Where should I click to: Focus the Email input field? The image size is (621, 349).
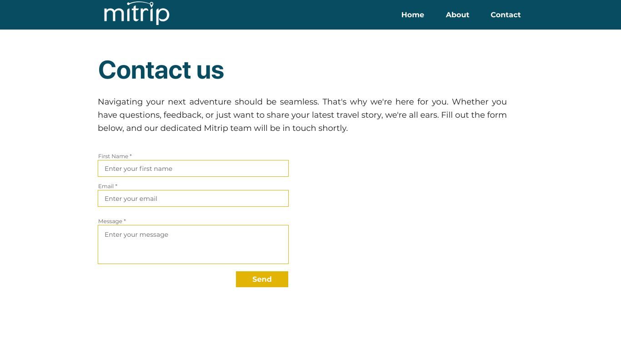193,198
